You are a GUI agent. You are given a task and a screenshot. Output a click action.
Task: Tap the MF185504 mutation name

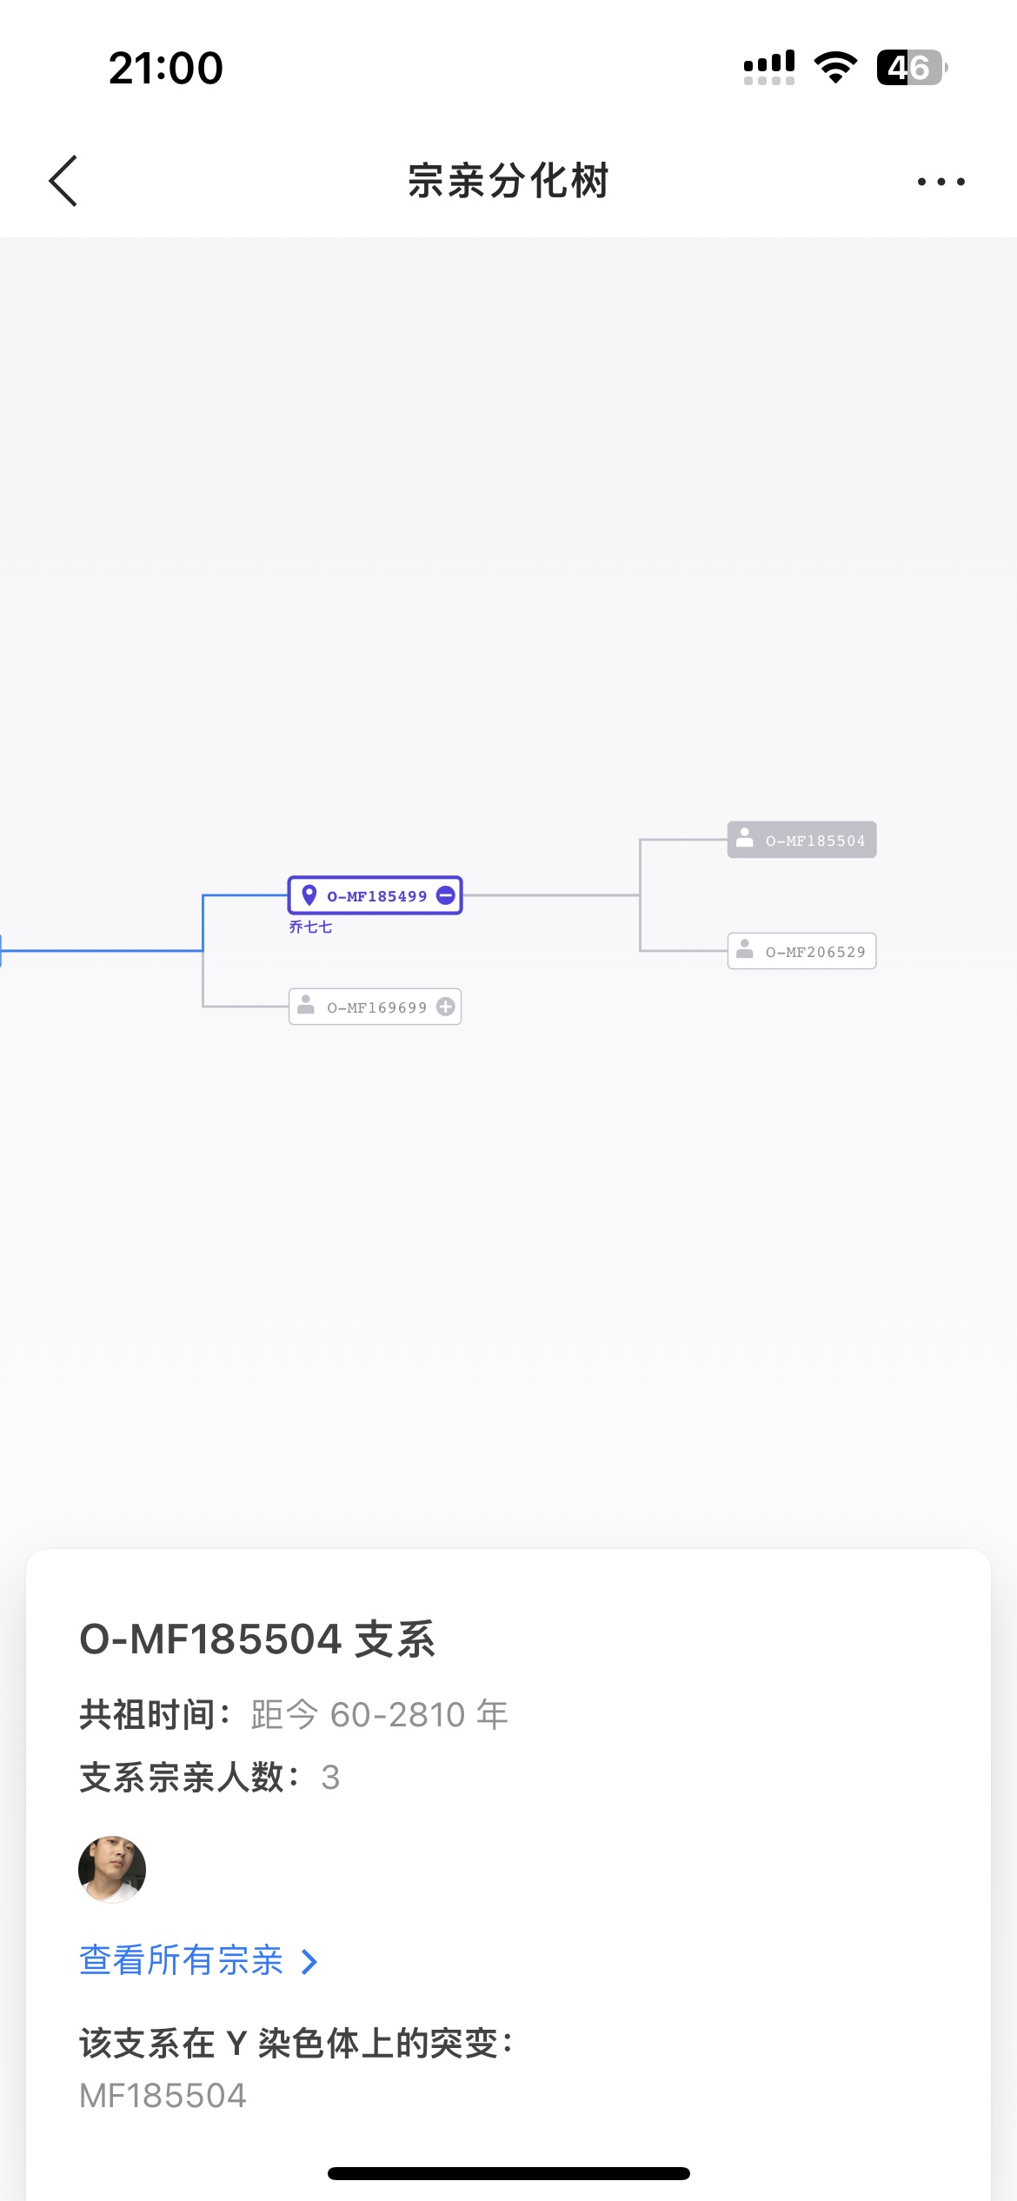[163, 2096]
